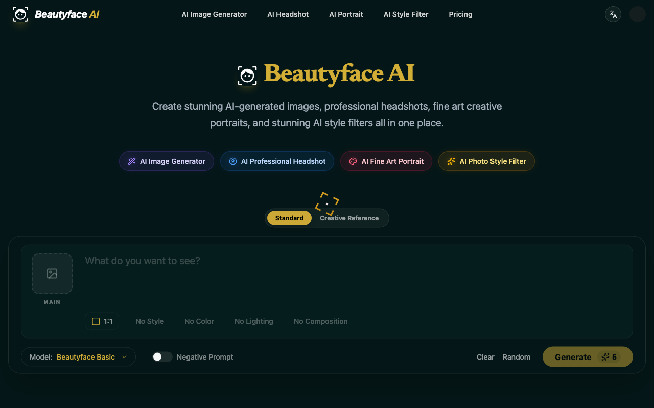Clear the prompt with Clear button
Image resolution: width=654 pixels, height=408 pixels.
pos(485,357)
